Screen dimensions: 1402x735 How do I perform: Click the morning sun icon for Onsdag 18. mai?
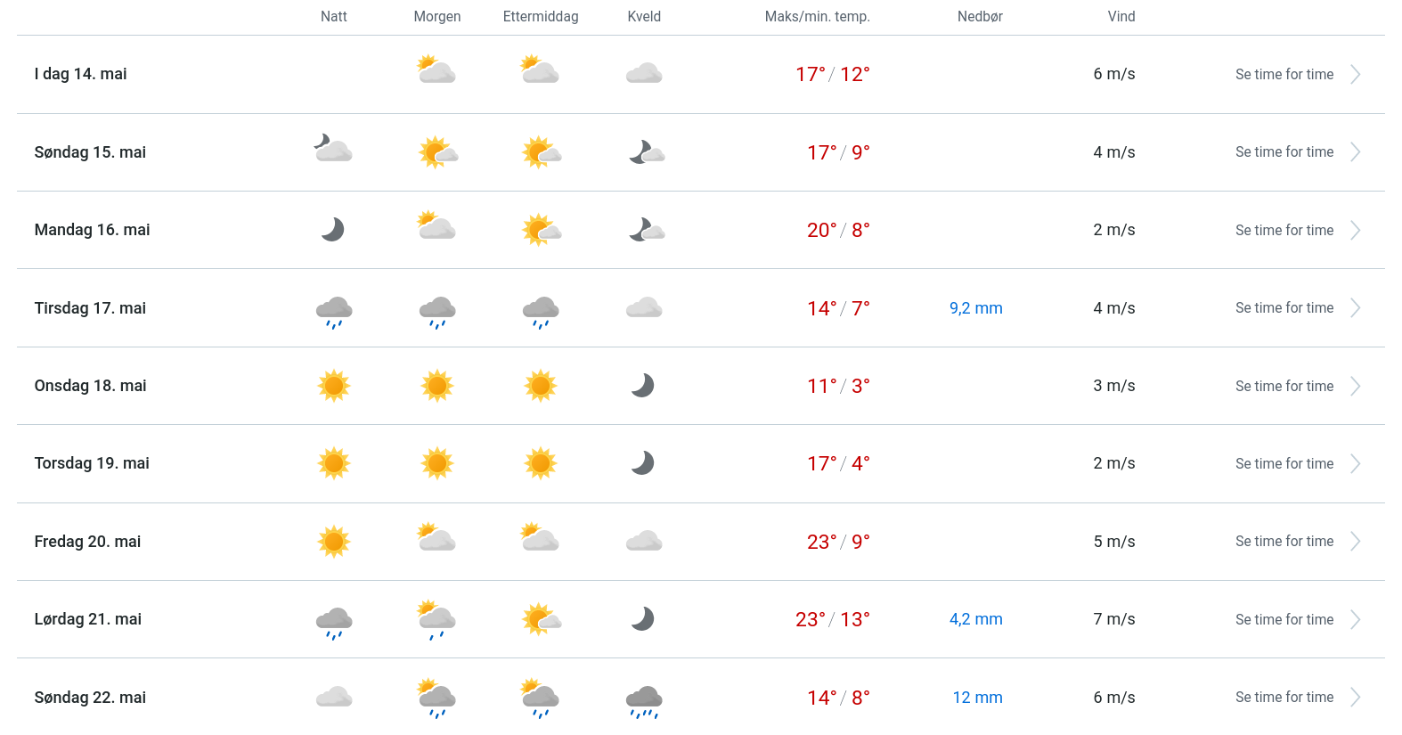point(436,386)
